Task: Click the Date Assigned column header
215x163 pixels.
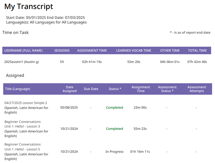Action: [x=69, y=89]
